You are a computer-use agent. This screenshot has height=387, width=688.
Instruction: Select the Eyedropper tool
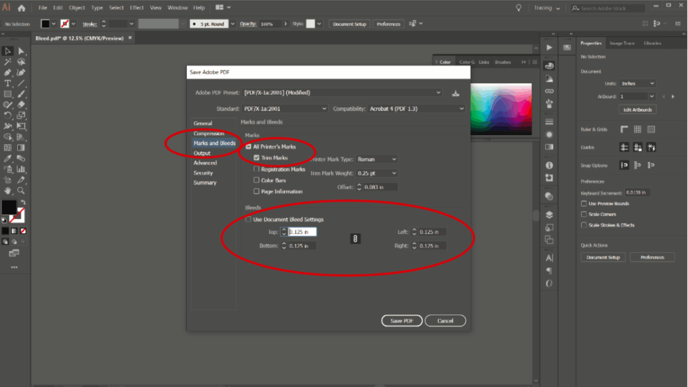click(8, 158)
